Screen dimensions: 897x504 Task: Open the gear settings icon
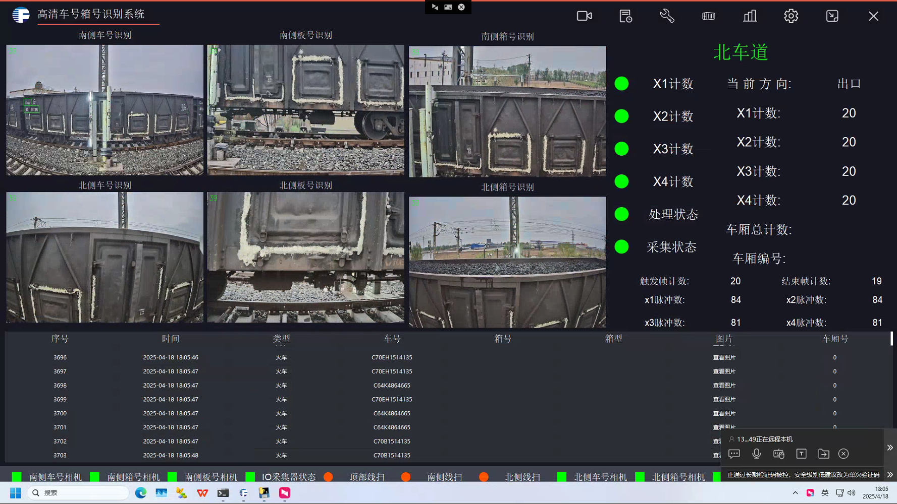(791, 16)
